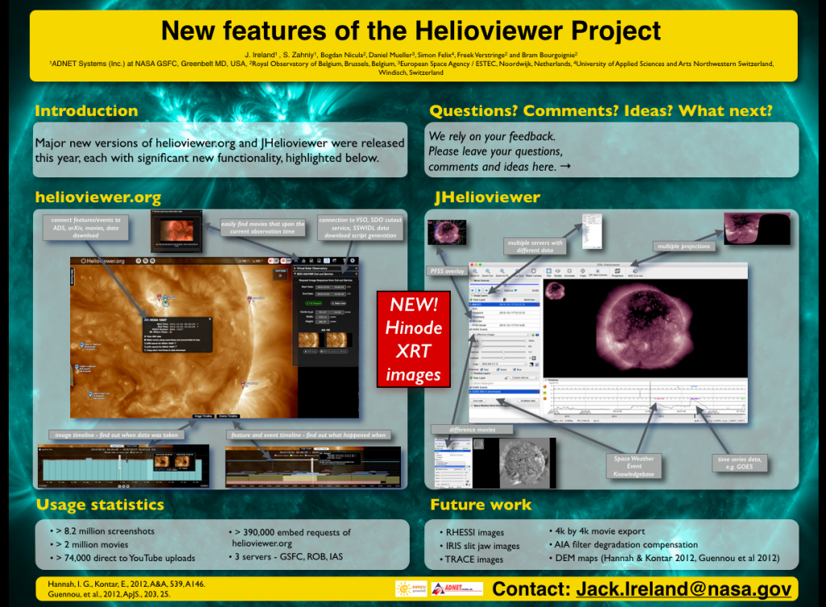Screen dimensions: 826x607
Task: Click the Reset Camera icon
Action: click(x=533, y=270)
